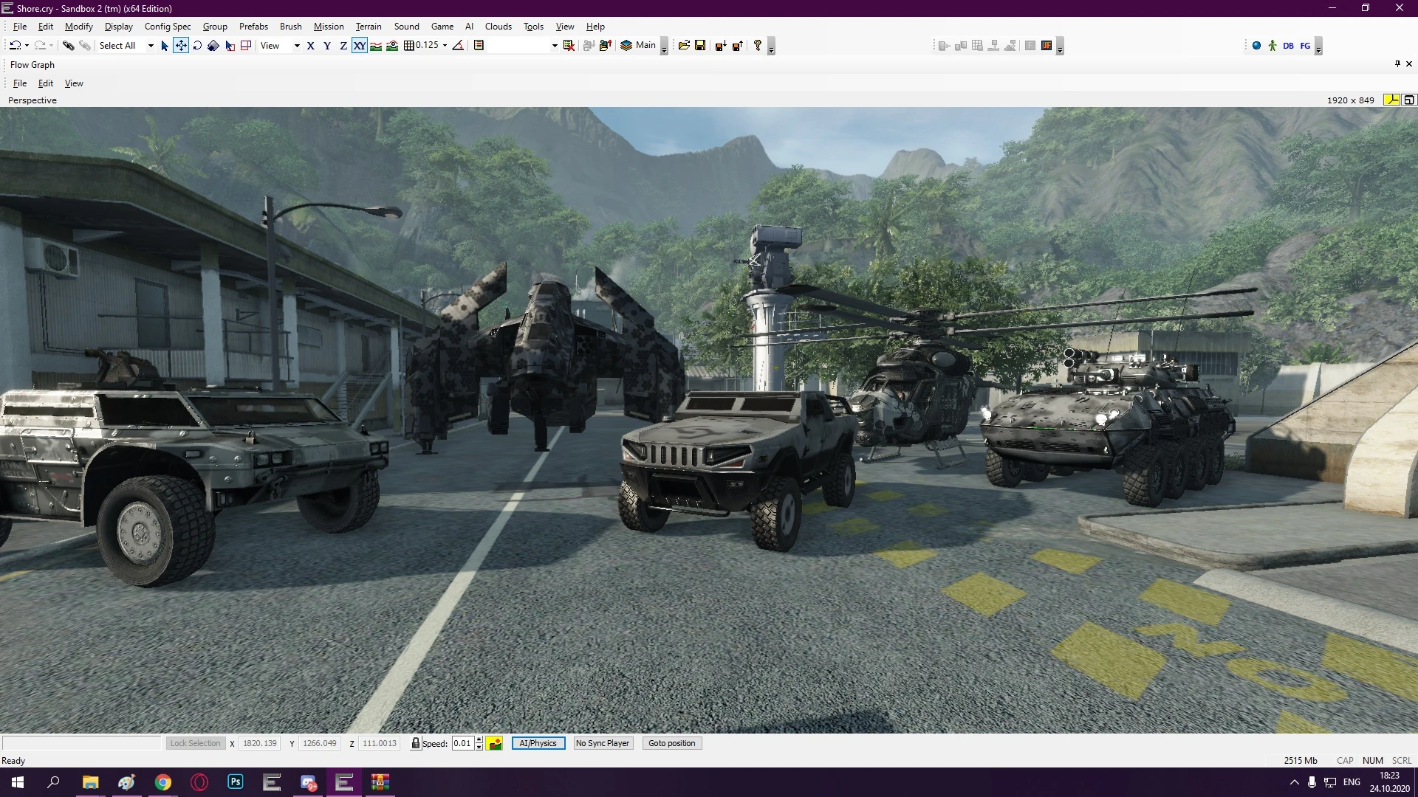Edit the X coordinate value 1820.139
Image resolution: width=1418 pixels, height=797 pixels.
pyautogui.click(x=259, y=743)
